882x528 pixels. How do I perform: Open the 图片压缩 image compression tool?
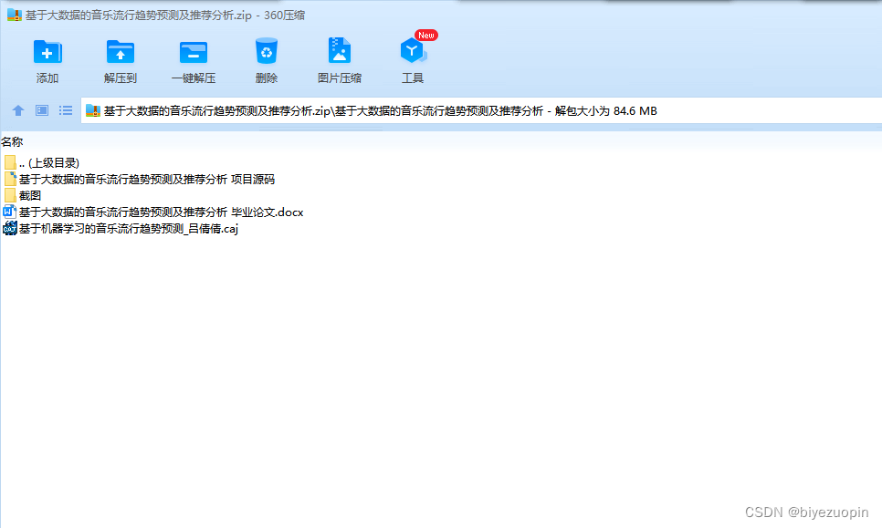pyautogui.click(x=339, y=51)
